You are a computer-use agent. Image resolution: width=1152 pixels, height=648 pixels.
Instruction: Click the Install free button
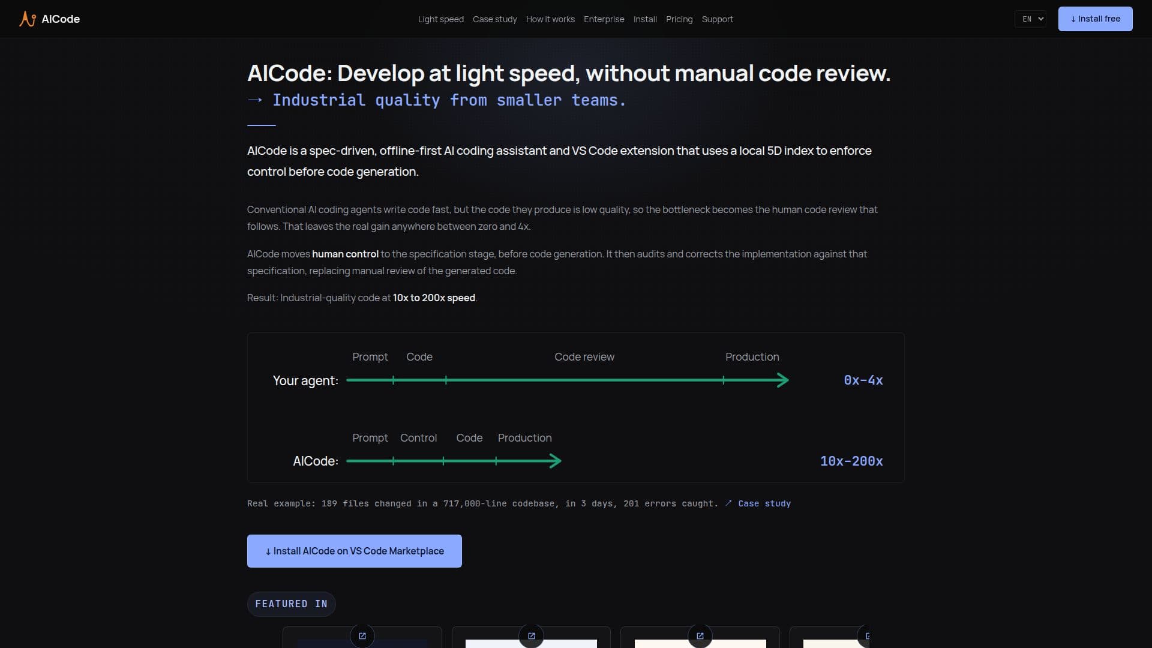(x=1096, y=19)
